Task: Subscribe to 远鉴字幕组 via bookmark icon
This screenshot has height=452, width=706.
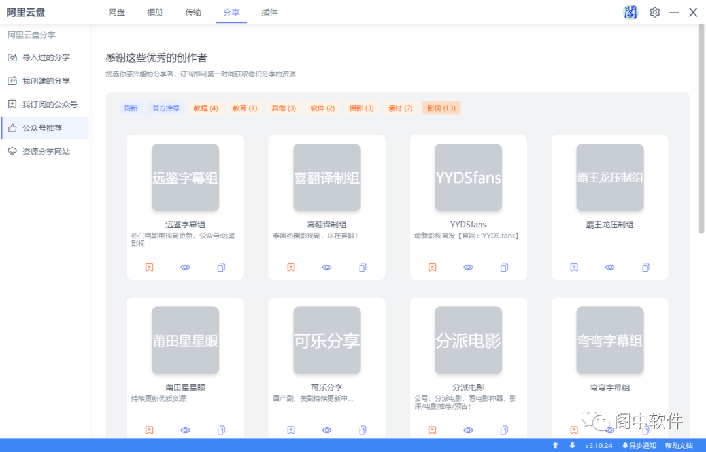Action: click(x=150, y=267)
